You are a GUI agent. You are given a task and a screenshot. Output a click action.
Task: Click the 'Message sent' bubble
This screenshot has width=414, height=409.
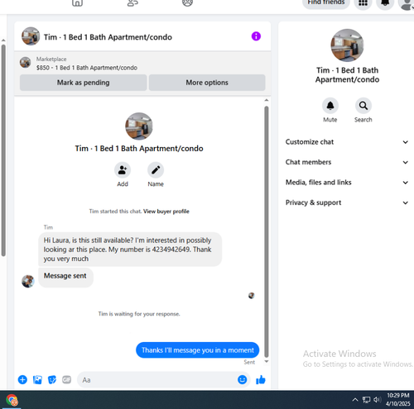pyautogui.click(x=65, y=278)
